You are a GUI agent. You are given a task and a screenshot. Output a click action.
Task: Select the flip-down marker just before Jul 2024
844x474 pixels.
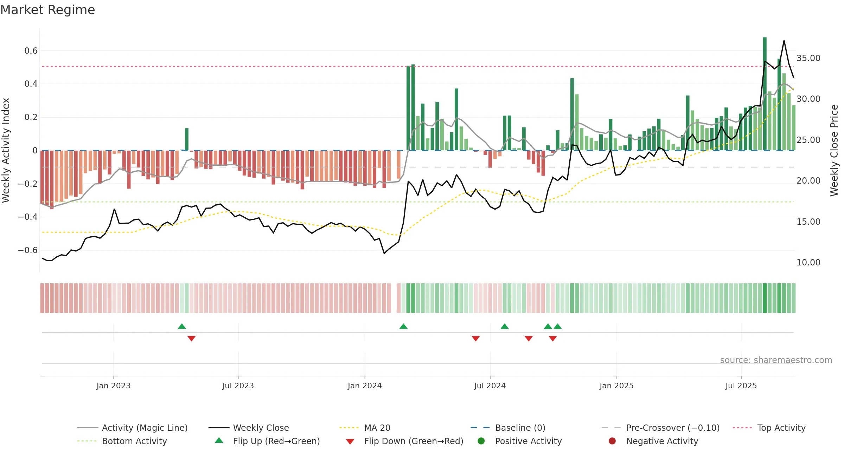[x=476, y=338]
